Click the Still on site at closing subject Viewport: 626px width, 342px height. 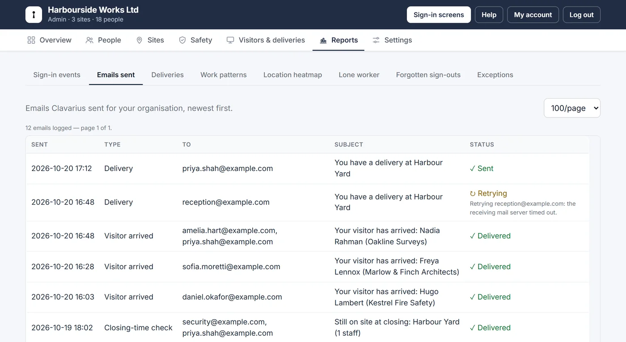tap(397, 328)
